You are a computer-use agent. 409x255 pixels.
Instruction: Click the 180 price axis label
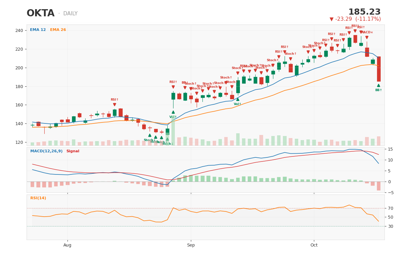click(19, 86)
